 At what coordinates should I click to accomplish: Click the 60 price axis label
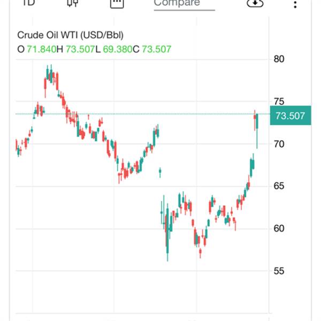[x=279, y=228]
